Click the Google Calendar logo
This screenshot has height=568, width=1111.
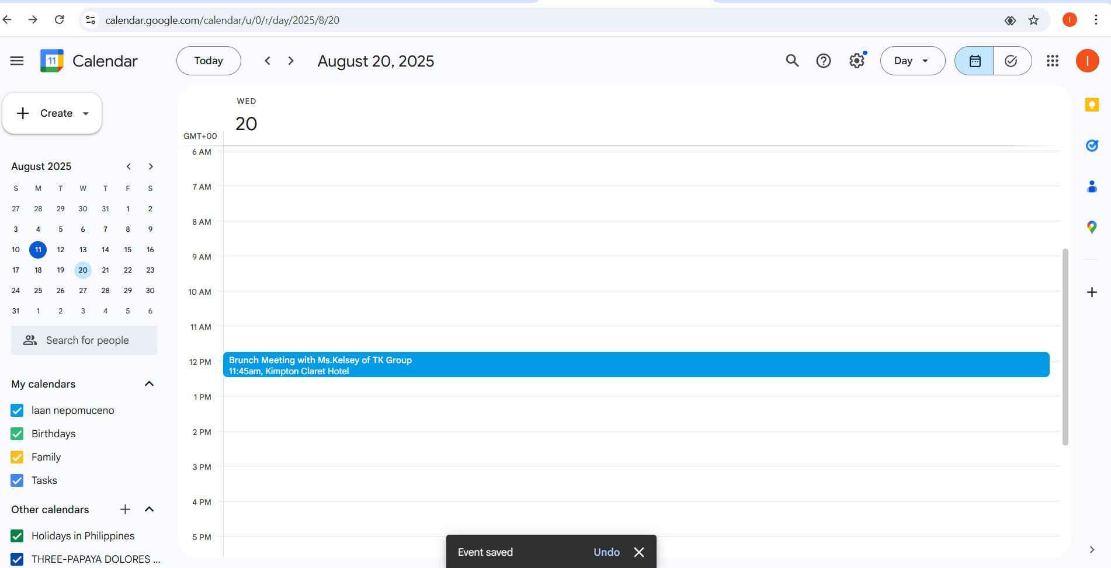[x=52, y=61]
